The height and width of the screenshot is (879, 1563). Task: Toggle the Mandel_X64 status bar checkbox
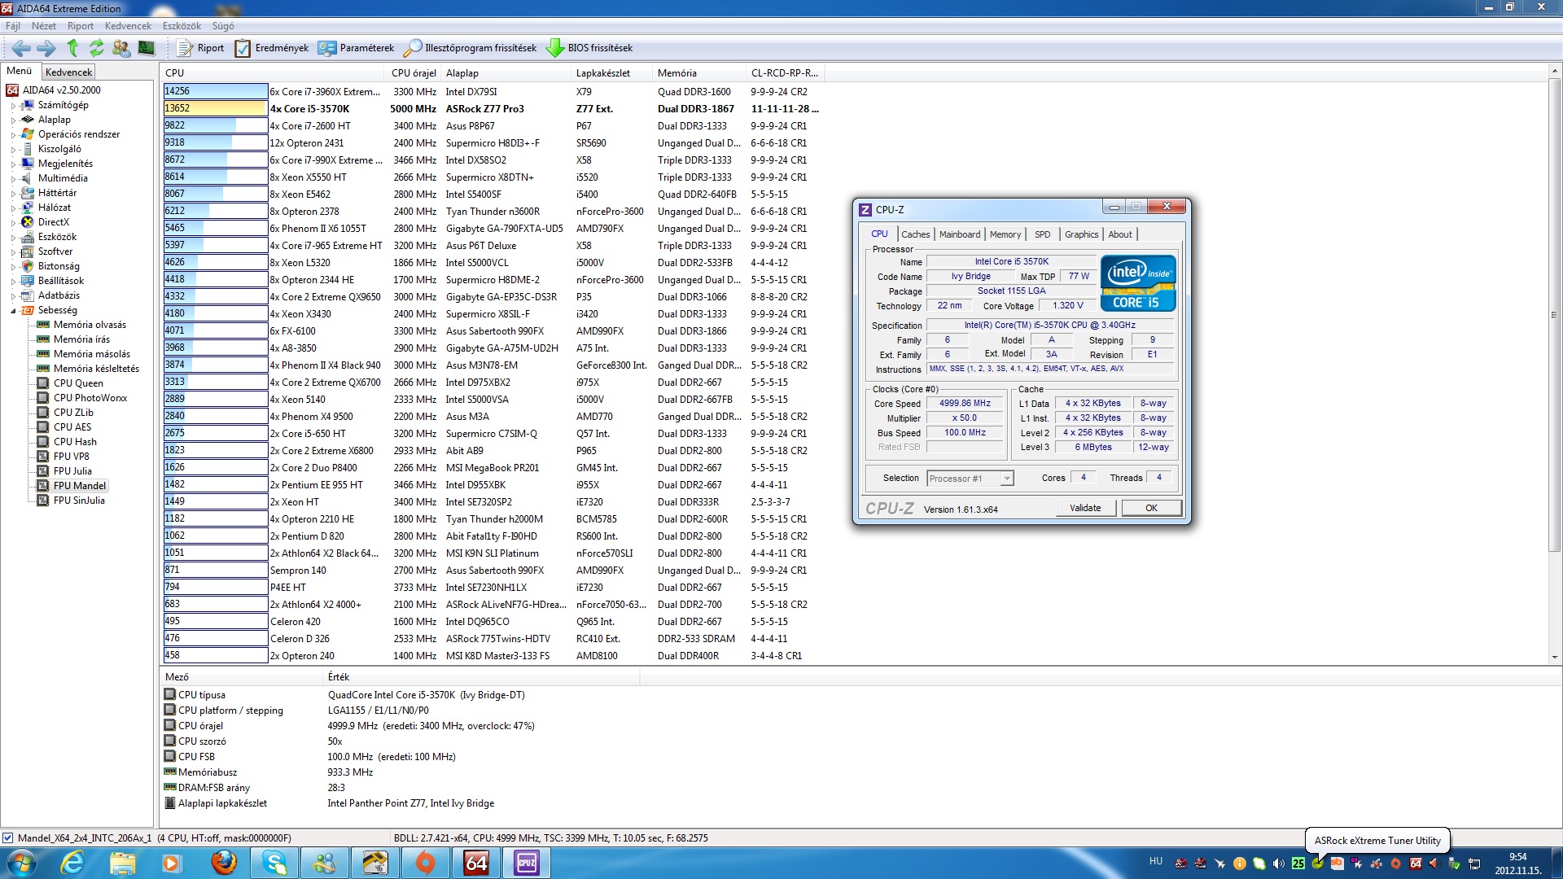pos(7,837)
